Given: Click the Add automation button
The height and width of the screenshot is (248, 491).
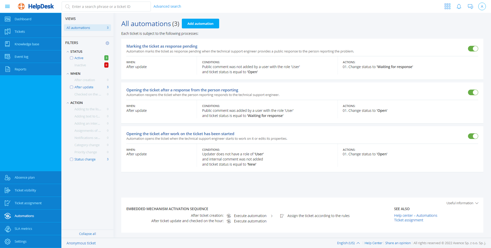Looking at the screenshot, I should (x=200, y=24).
